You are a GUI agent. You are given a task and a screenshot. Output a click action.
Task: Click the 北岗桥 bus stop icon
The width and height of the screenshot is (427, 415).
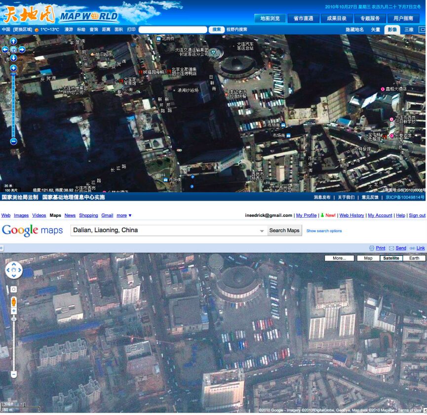(x=158, y=39)
